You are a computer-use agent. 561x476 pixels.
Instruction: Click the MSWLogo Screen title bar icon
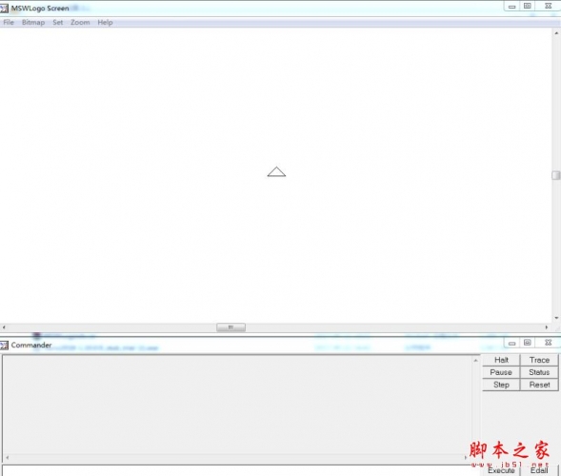(x=4, y=8)
